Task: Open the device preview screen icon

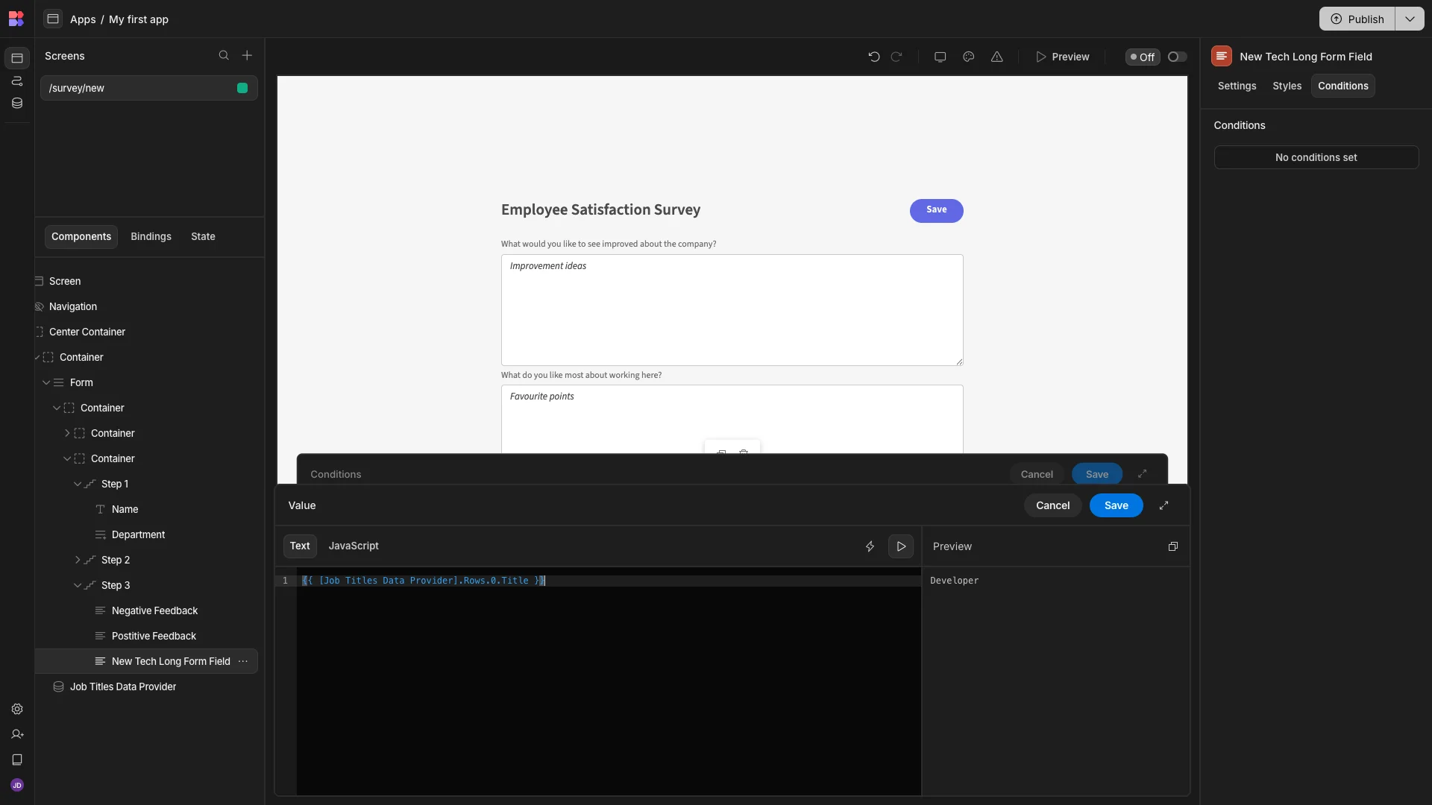Action: 940,57
